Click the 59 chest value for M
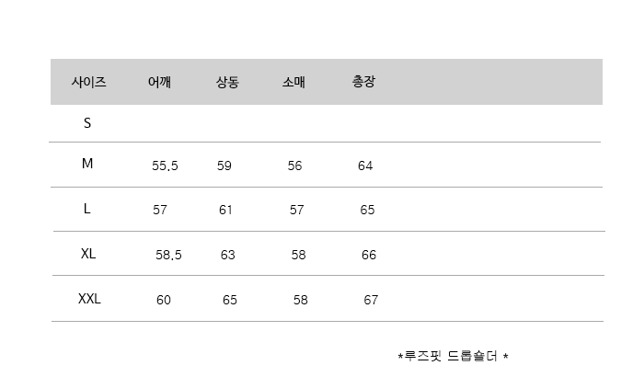The image size is (644, 377). click(224, 166)
